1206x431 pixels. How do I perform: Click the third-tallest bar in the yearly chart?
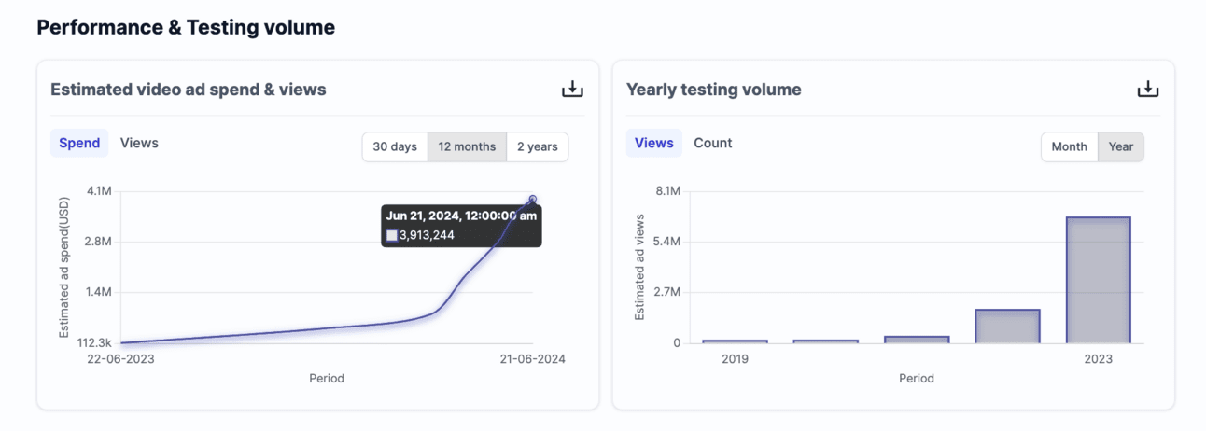917,340
